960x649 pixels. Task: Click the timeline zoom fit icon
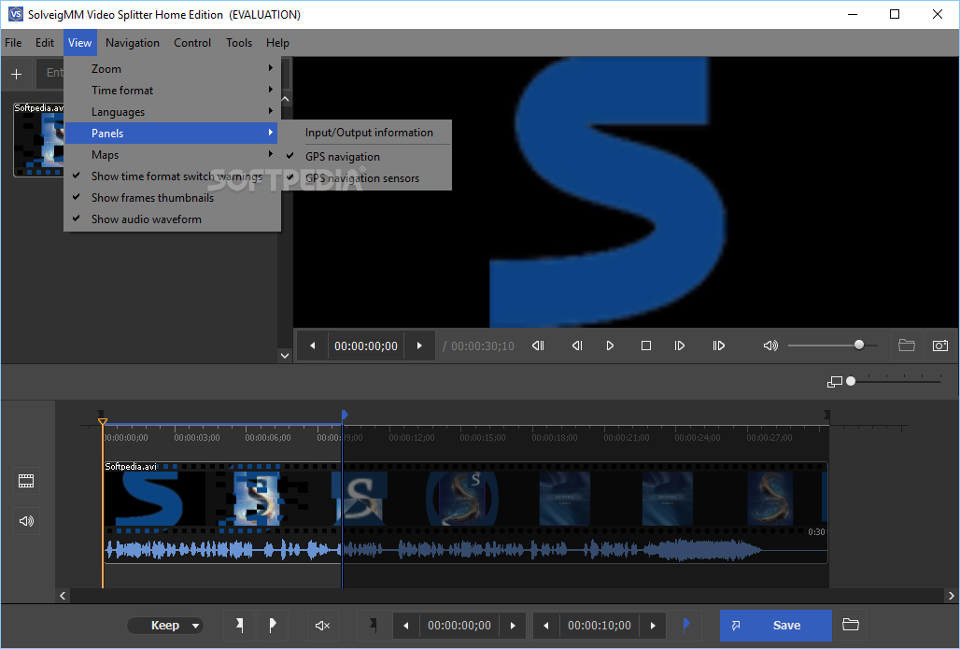point(835,382)
